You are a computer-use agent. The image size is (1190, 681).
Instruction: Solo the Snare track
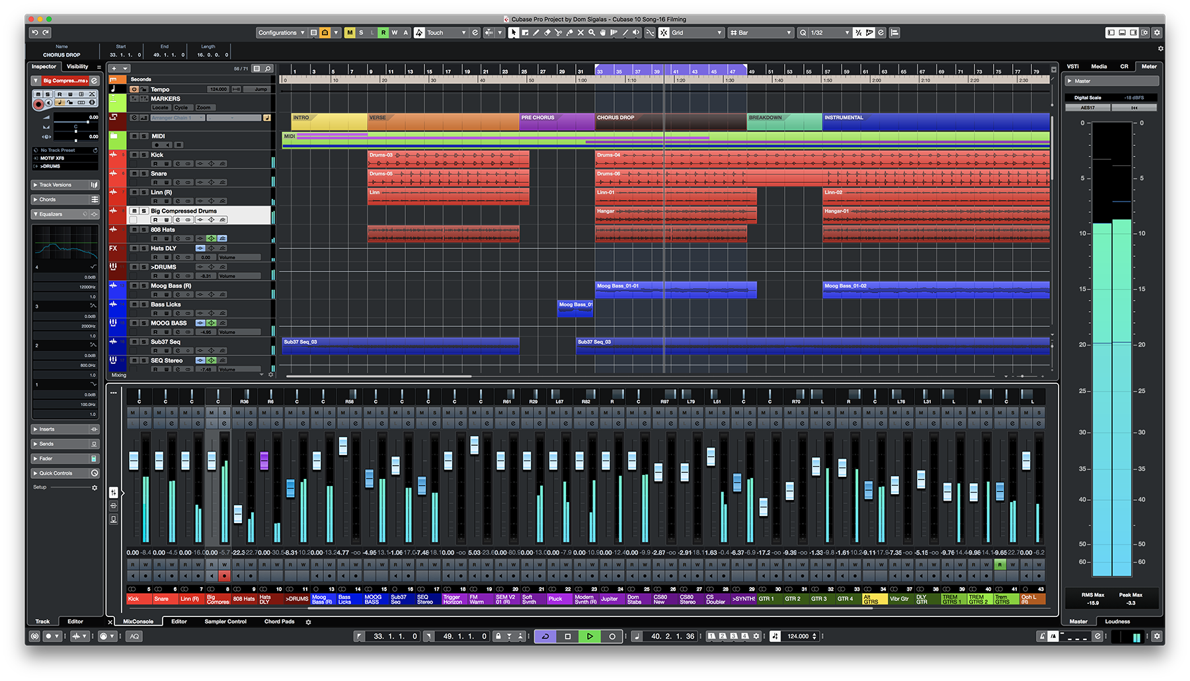coord(143,174)
